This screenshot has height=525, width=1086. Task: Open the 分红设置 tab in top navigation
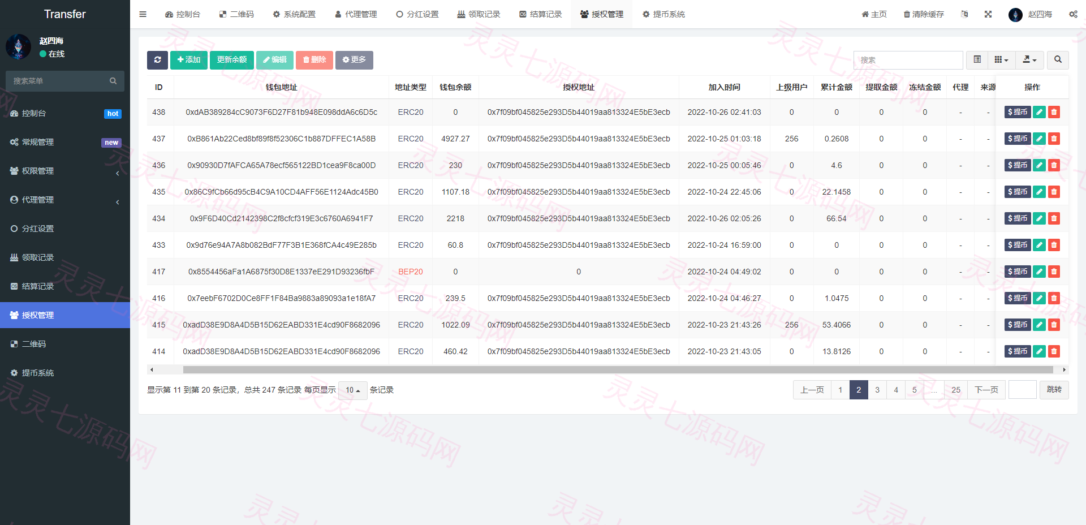417,14
